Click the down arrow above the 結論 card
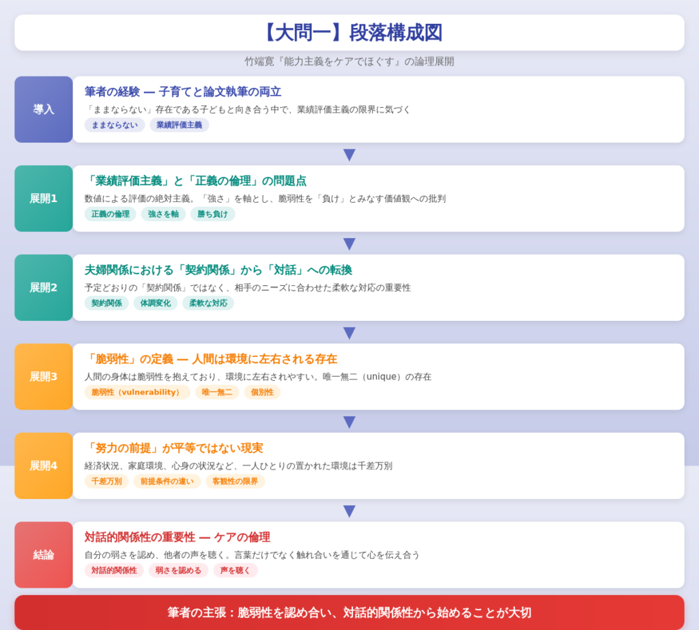Screen dimensions: 699x630 [x=349, y=511]
